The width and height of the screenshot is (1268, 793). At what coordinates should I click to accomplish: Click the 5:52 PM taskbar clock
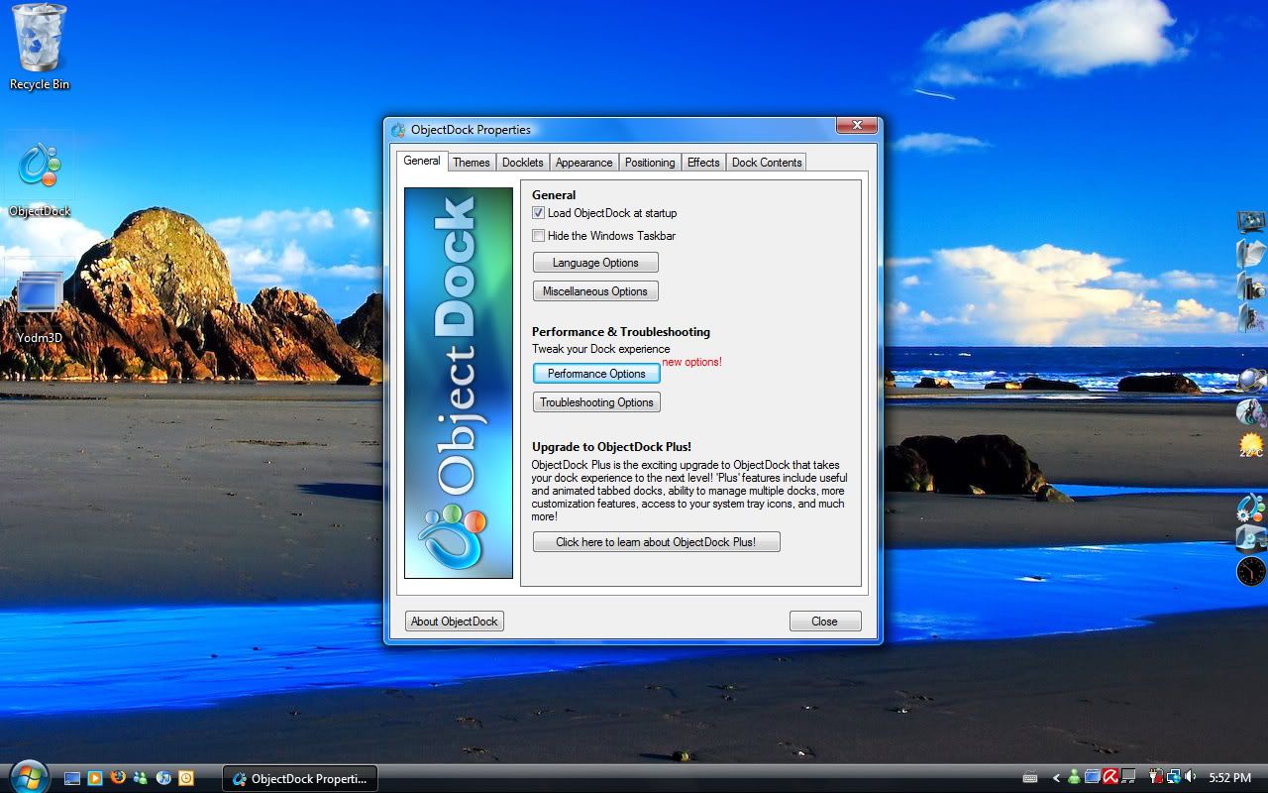click(1229, 778)
